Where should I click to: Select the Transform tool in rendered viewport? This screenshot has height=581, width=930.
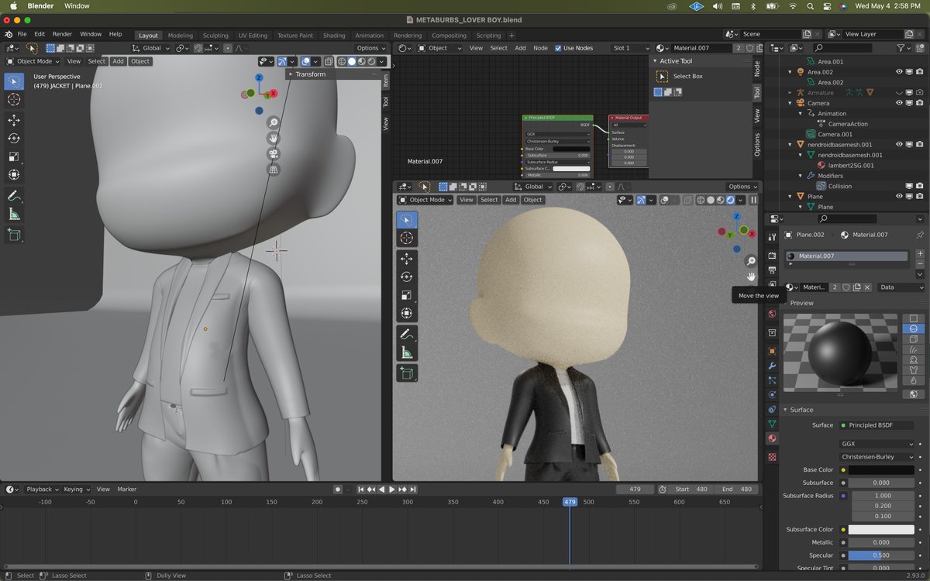tap(406, 313)
